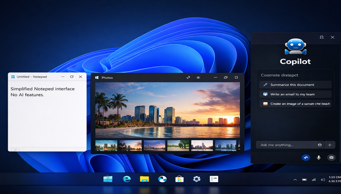Open Microsoft Store from the taskbar

(179, 179)
